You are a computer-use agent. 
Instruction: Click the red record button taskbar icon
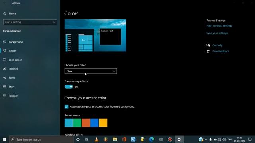(170, 139)
